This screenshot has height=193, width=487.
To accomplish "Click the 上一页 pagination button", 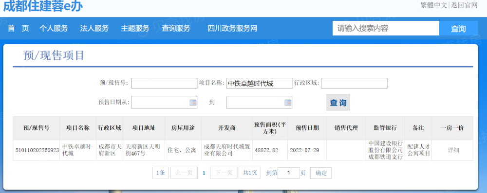I will tap(184, 173).
